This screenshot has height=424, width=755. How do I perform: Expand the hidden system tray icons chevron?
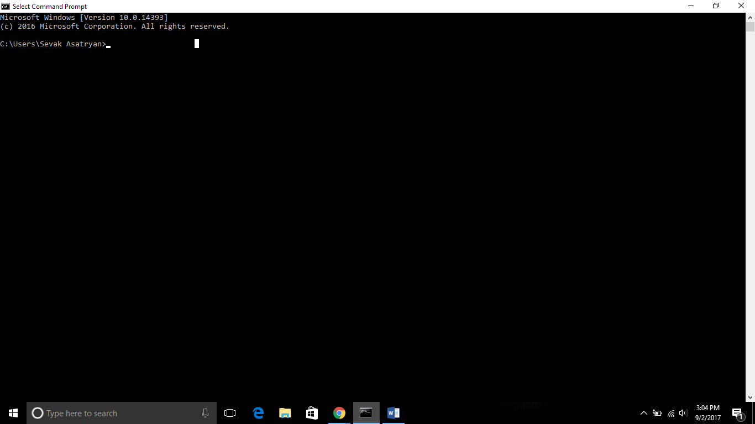644,413
